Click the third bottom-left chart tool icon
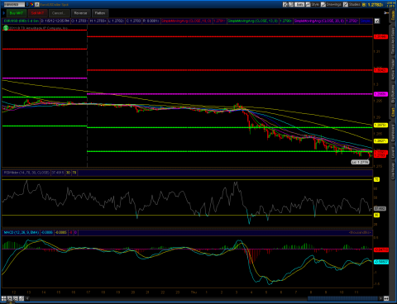This screenshot has height=304, width=397. point(16,298)
